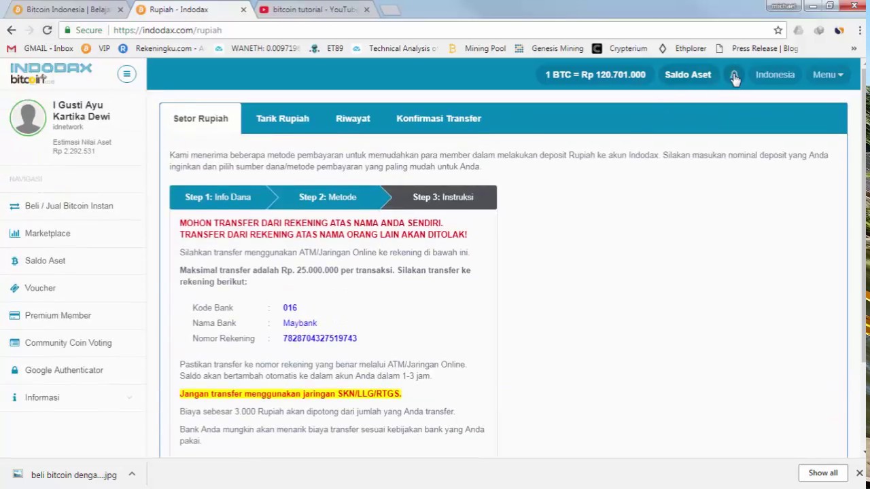The width and height of the screenshot is (870, 489).
Task: Click the account number 7828704327519743
Action: click(319, 338)
